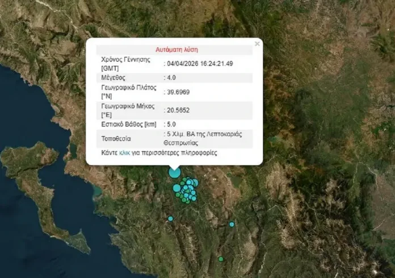Select the origin time value '04/04/2026 16:24:21.49'
Viewport: 395px width, 278px height.
click(200, 63)
